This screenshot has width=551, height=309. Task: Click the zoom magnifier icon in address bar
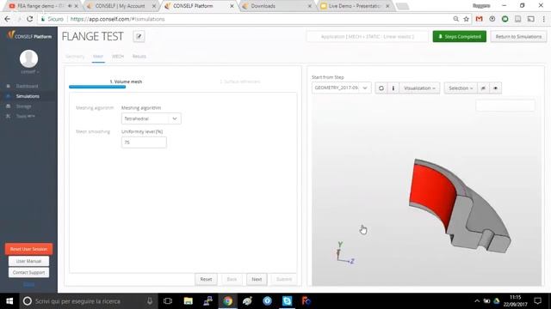pos(455,19)
